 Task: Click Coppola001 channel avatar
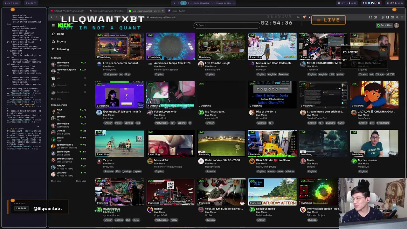150,210
